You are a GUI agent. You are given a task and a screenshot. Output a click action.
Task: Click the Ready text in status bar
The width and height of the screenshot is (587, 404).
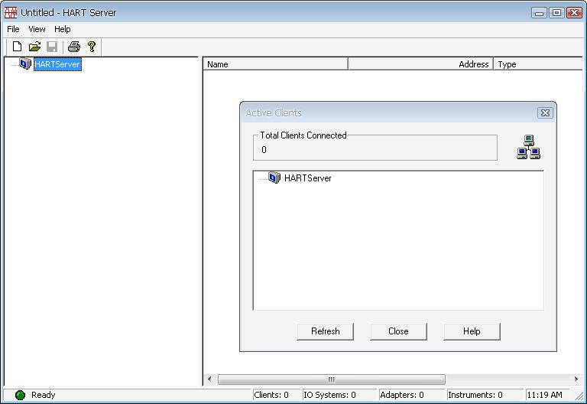coord(43,395)
